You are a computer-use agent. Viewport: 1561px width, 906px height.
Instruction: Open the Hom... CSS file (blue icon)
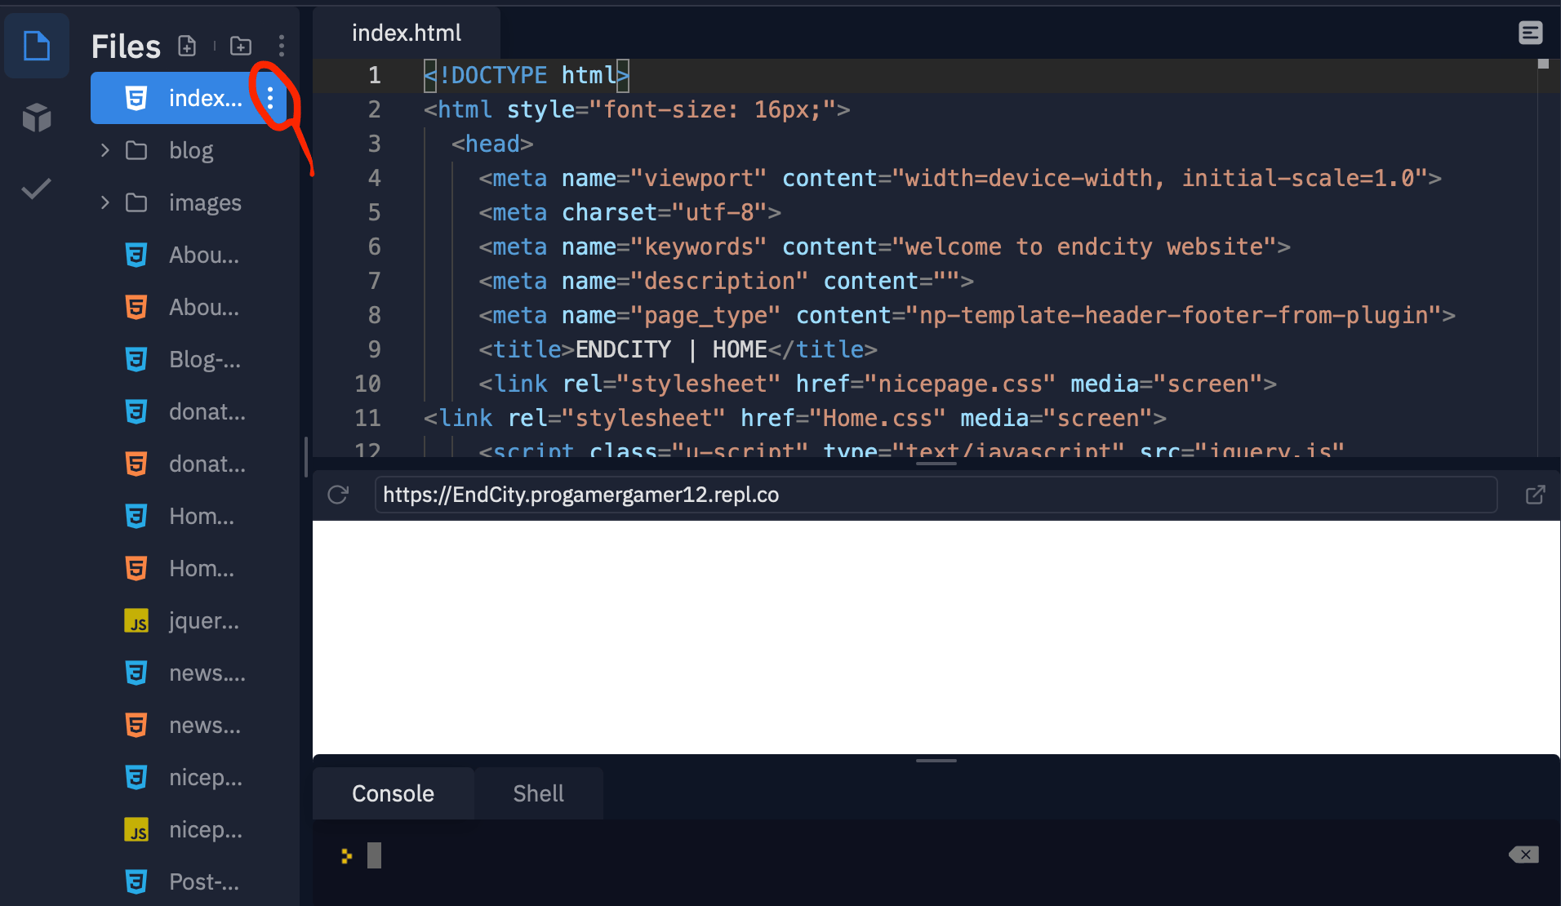[188, 516]
